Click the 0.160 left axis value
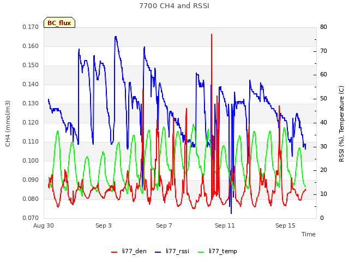Screen dimensions: 349x262 [31, 46]
